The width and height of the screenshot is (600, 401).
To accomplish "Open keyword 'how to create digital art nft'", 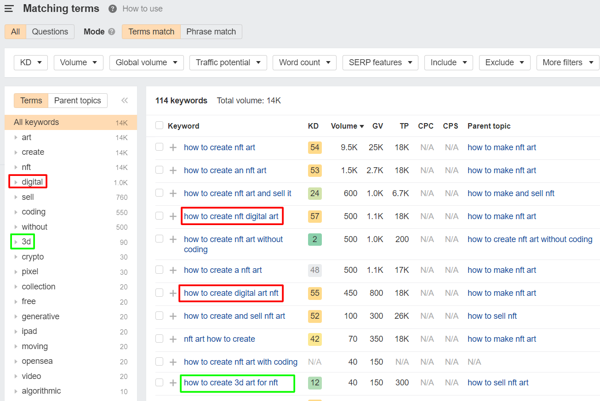I will (x=231, y=293).
